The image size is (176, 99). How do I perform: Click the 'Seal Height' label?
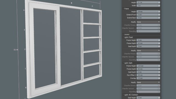coord(132,98)
